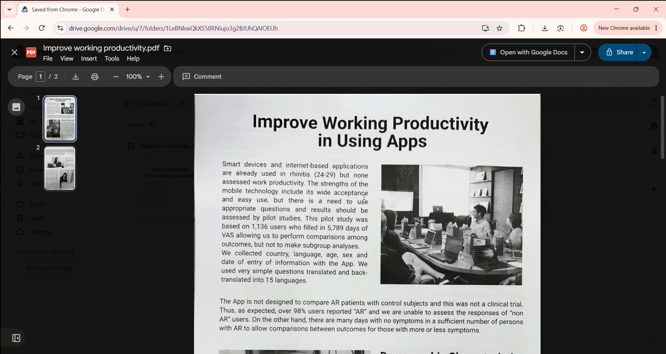Click the Share person-plus icon behind preview
Image resolution: width=666 pixels, height=354 pixels.
181,104
